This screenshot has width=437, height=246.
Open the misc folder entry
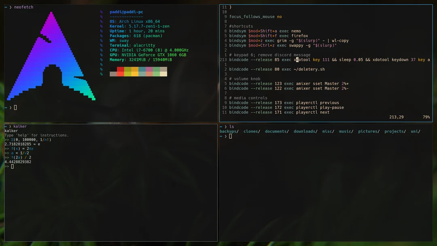[x=328, y=131]
